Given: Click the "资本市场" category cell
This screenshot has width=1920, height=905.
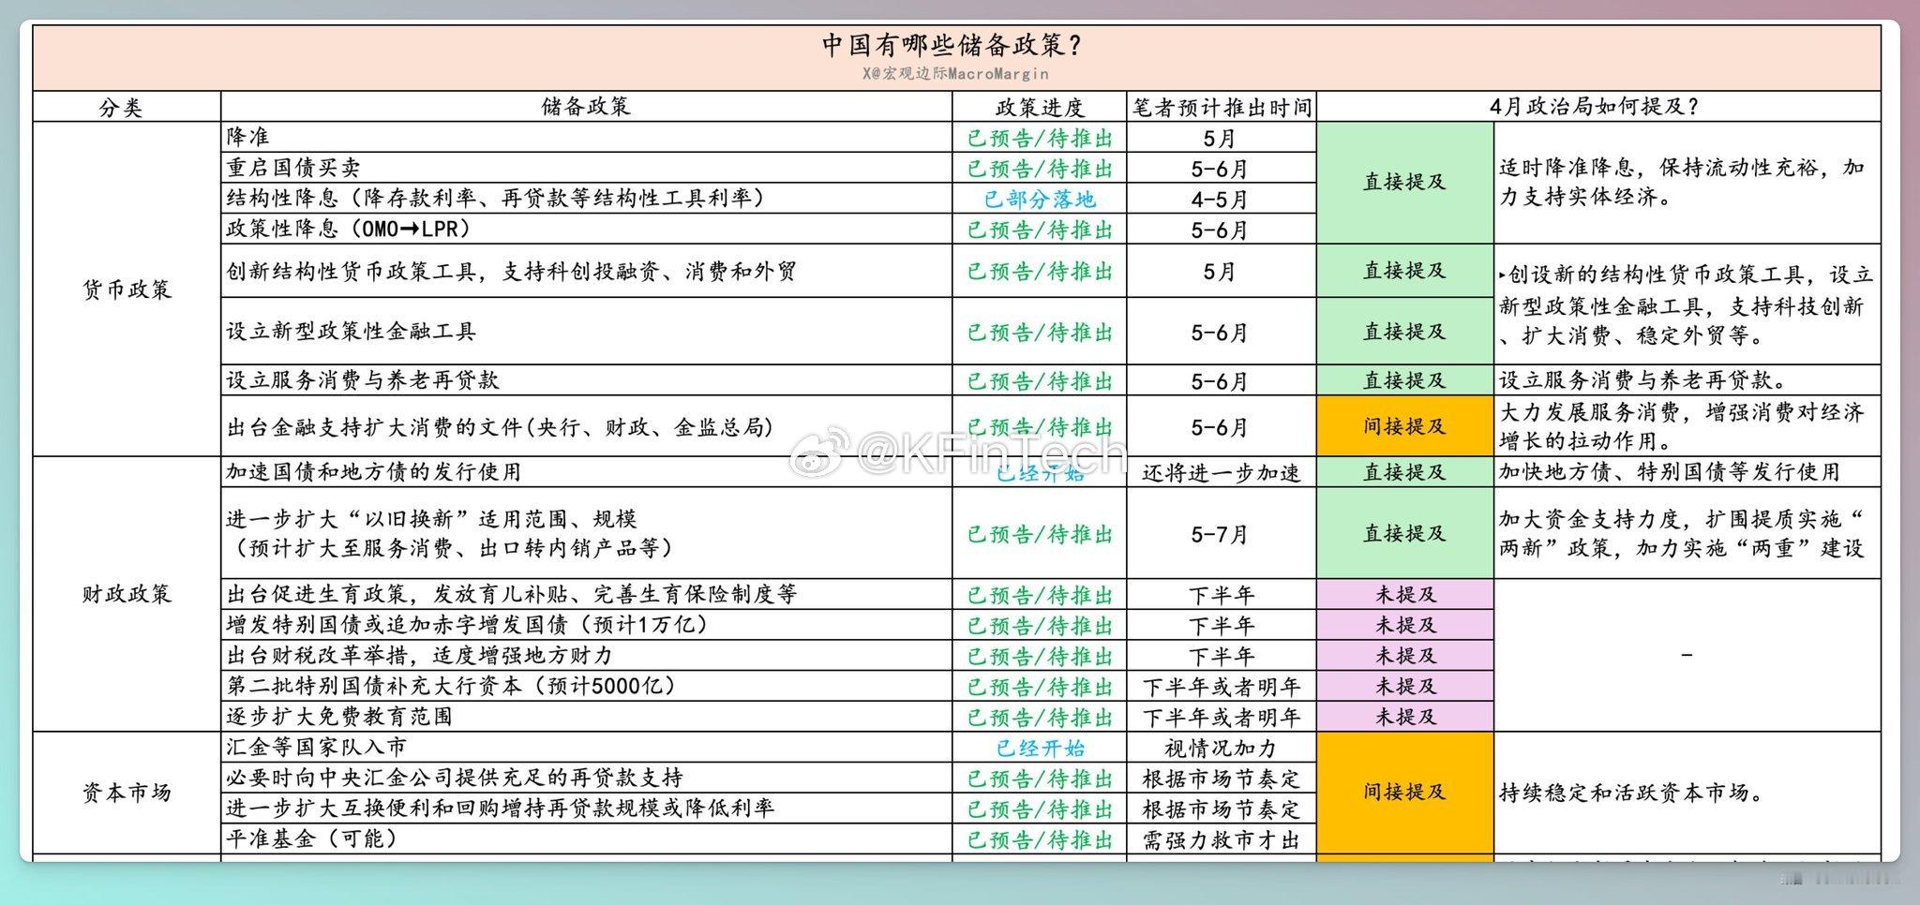Looking at the screenshot, I should coord(127,793).
